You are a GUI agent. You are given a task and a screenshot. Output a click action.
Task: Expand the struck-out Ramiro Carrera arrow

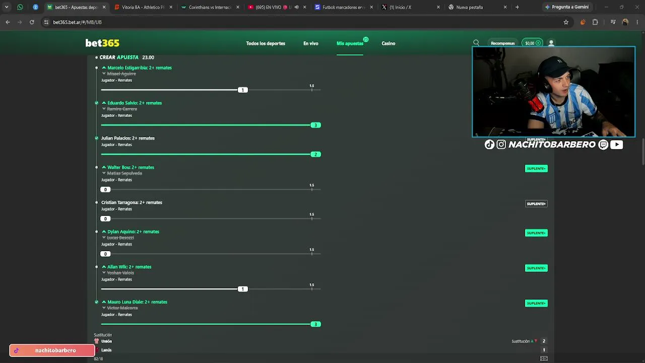[x=104, y=109]
